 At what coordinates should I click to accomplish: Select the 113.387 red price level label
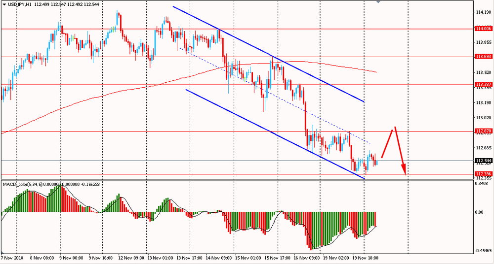pos(484,85)
